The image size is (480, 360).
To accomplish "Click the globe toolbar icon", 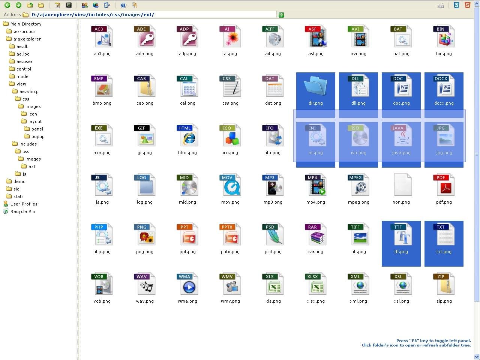I will coord(95,5).
